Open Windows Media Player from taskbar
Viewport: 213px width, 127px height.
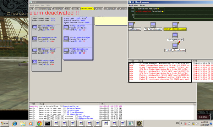click(x=31, y=123)
